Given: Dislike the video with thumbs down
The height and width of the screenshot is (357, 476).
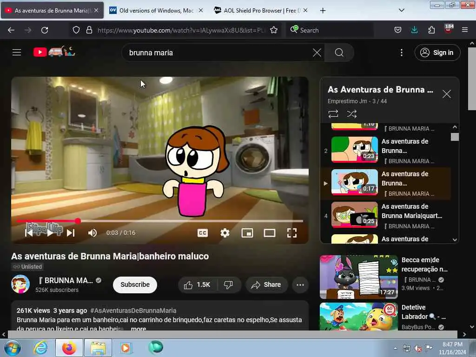Looking at the screenshot, I should [x=228, y=285].
